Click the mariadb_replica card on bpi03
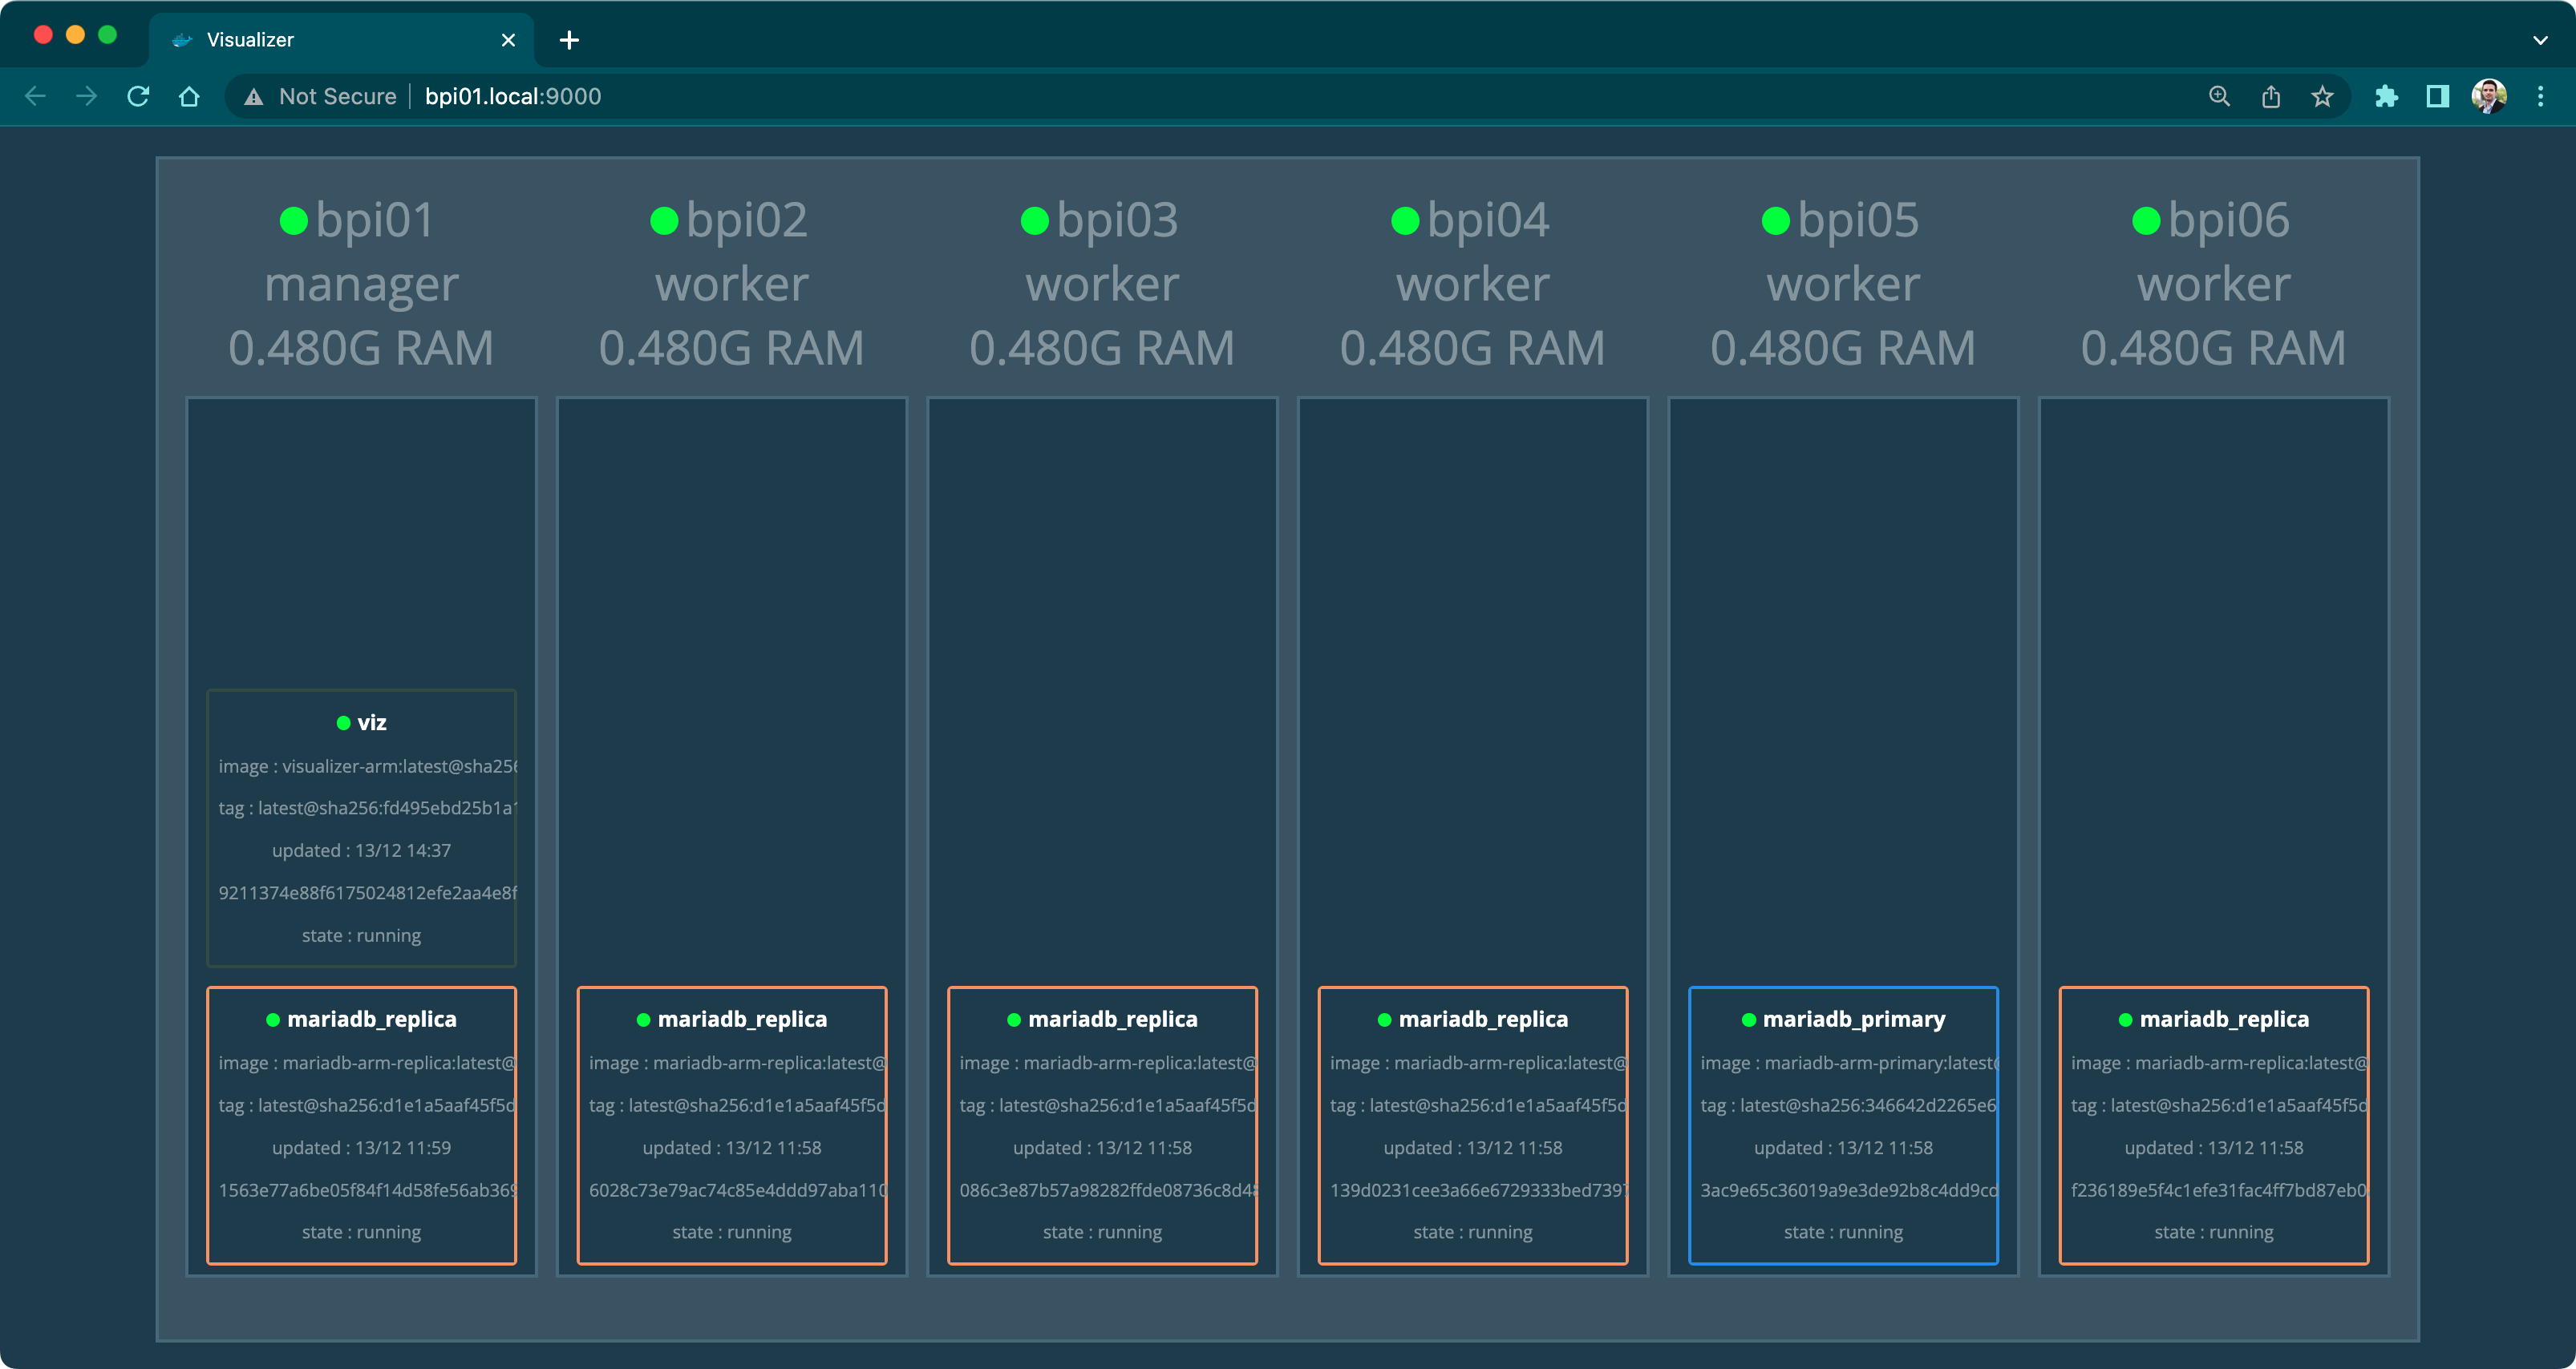The height and width of the screenshot is (1369, 2576). pos(1101,1125)
